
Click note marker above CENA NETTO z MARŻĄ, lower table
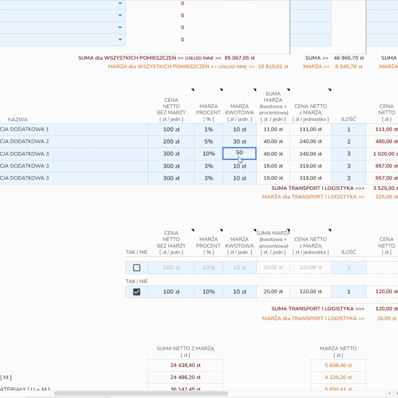point(329,230)
